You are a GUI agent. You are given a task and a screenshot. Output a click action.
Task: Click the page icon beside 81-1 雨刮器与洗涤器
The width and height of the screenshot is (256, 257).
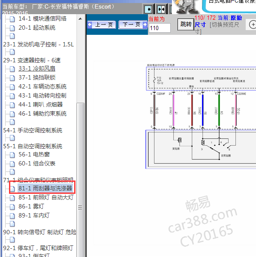click(x=12, y=189)
